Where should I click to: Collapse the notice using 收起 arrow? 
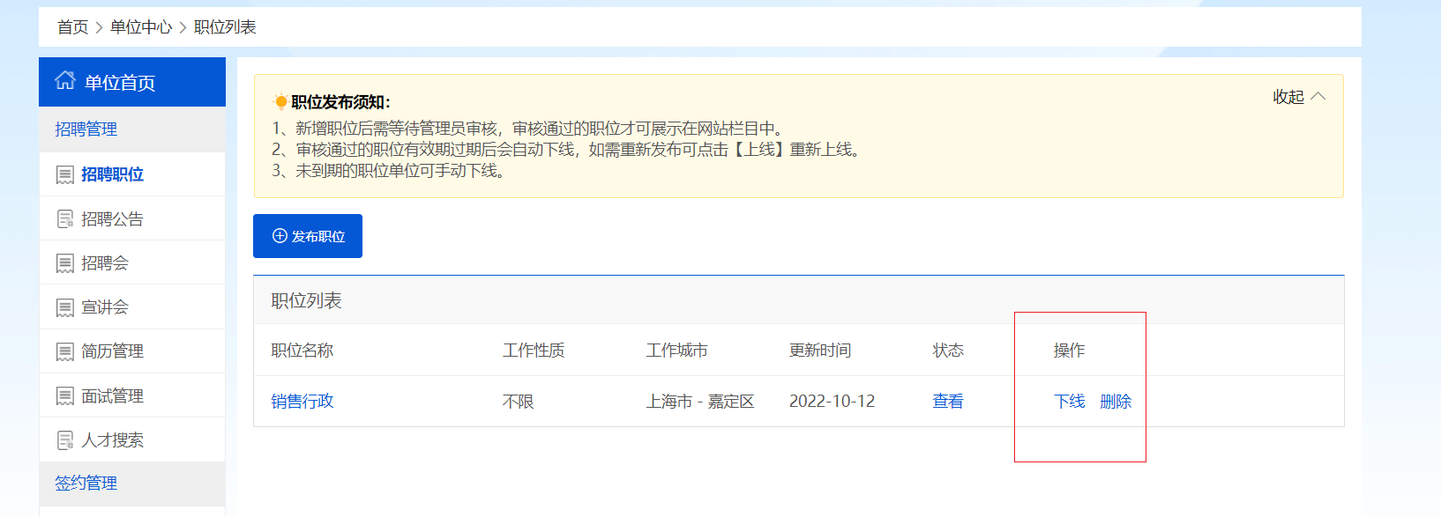1318,97
